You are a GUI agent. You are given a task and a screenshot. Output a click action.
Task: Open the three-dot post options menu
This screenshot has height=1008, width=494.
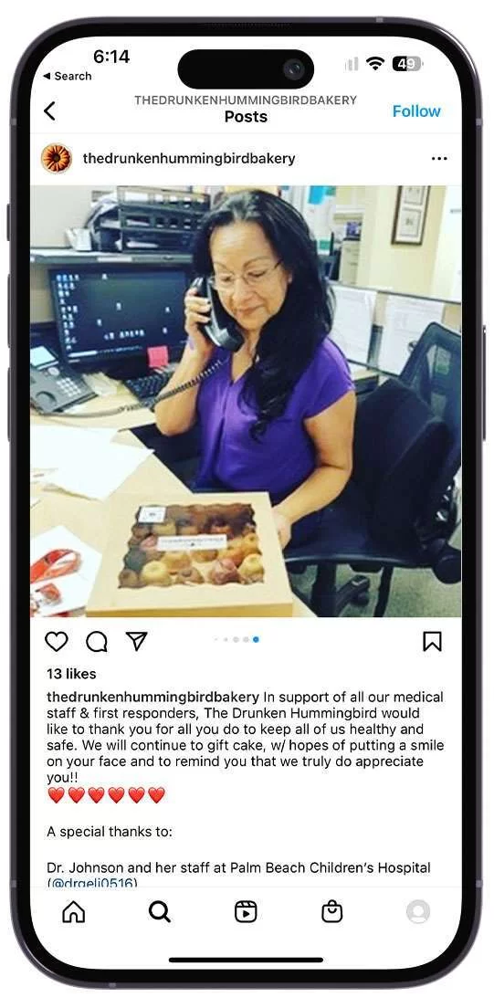pyautogui.click(x=439, y=159)
